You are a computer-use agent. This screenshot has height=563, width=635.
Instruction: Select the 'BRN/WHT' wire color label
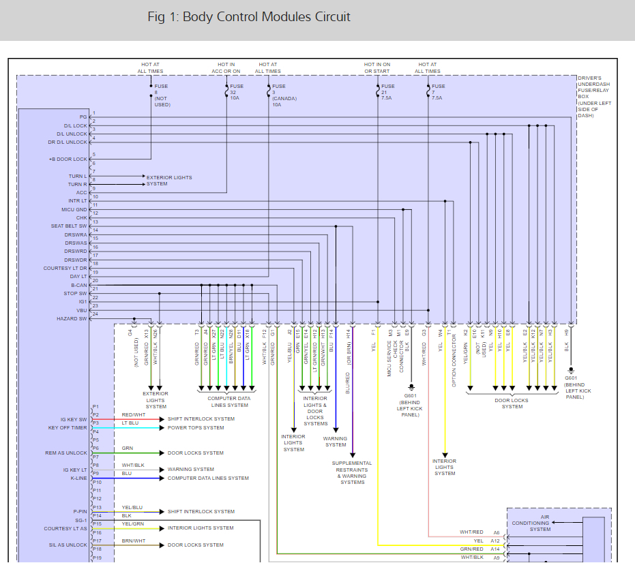pos(133,541)
